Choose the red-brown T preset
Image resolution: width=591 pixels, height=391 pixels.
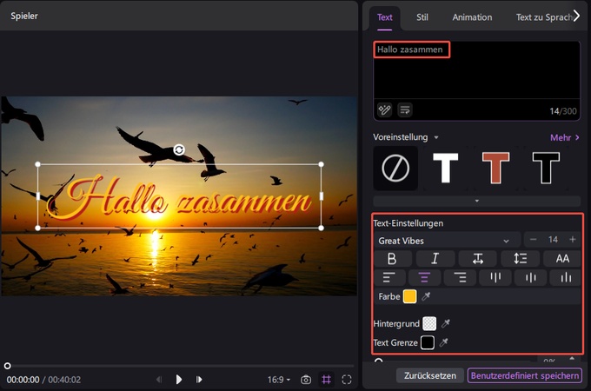pyautogui.click(x=495, y=168)
